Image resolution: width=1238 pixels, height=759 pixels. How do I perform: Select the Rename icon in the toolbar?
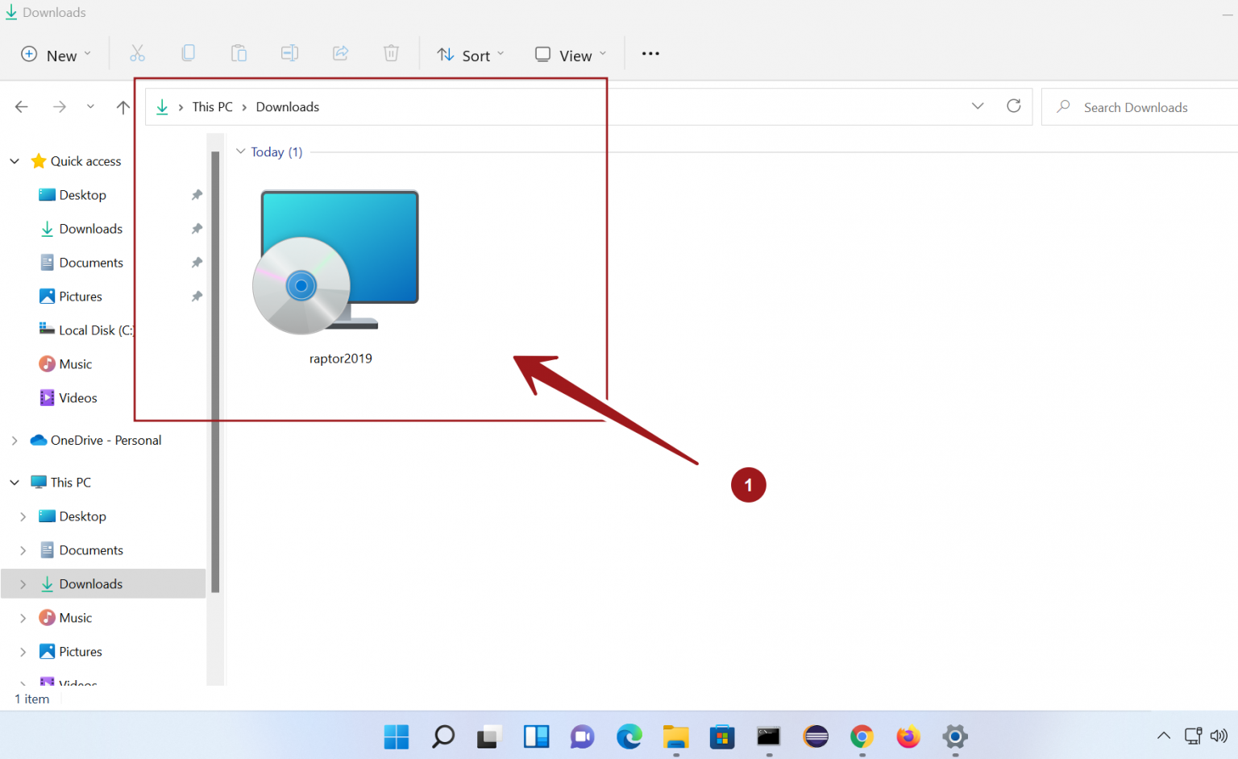[x=289, y=53]
